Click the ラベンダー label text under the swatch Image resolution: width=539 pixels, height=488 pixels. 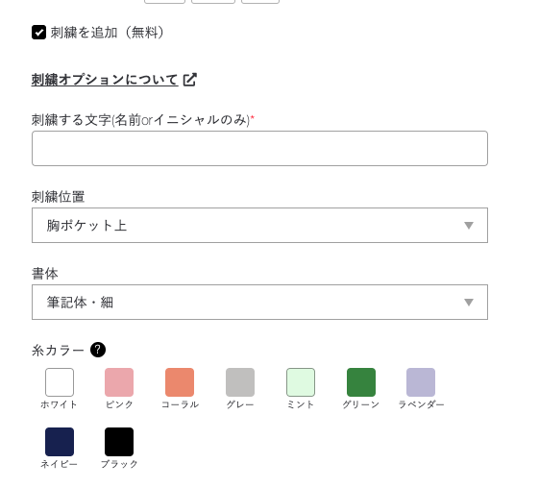tap(421, 404)
